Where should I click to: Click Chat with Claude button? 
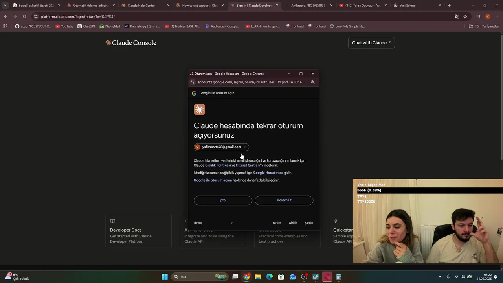pyautogui.click(x=371, y=43)
